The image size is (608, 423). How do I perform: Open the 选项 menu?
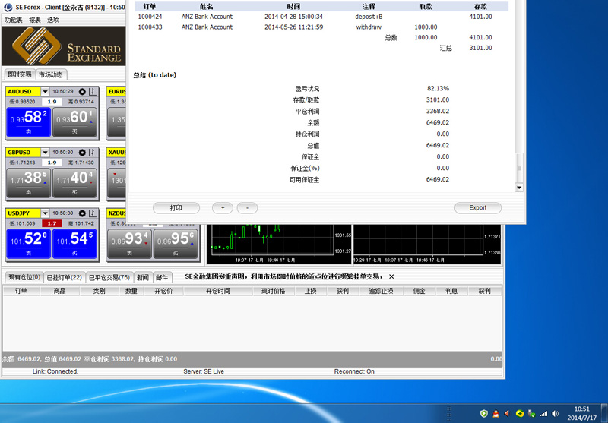point(53,20)
